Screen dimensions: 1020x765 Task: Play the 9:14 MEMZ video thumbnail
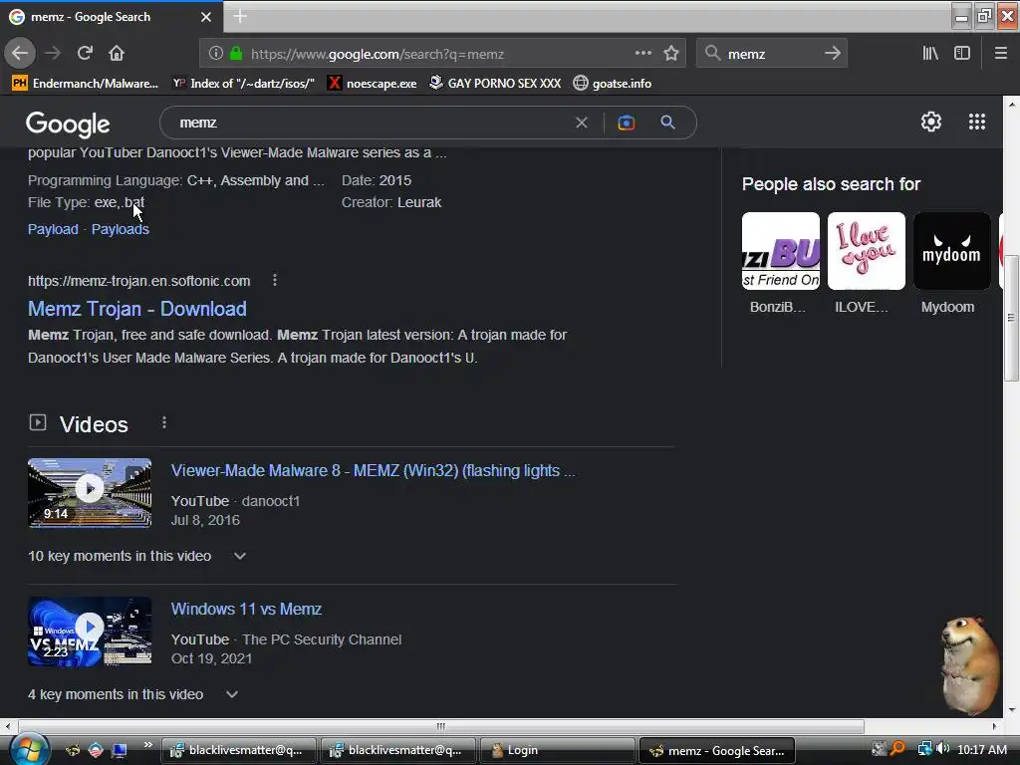pyautogui.click(x=90, y=492)
